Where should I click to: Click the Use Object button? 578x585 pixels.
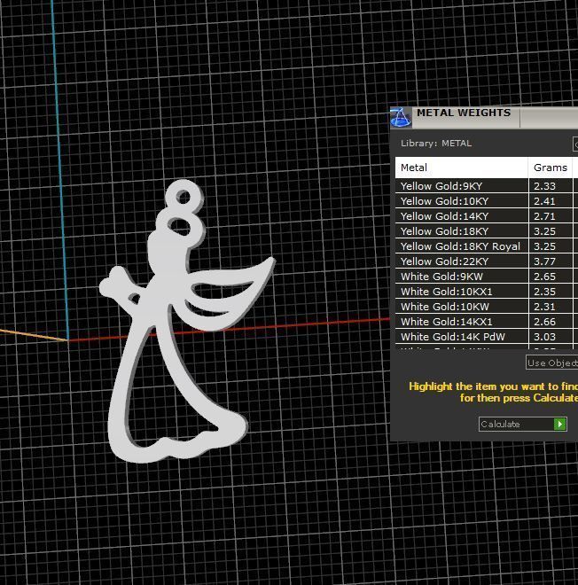coord(552,363)
